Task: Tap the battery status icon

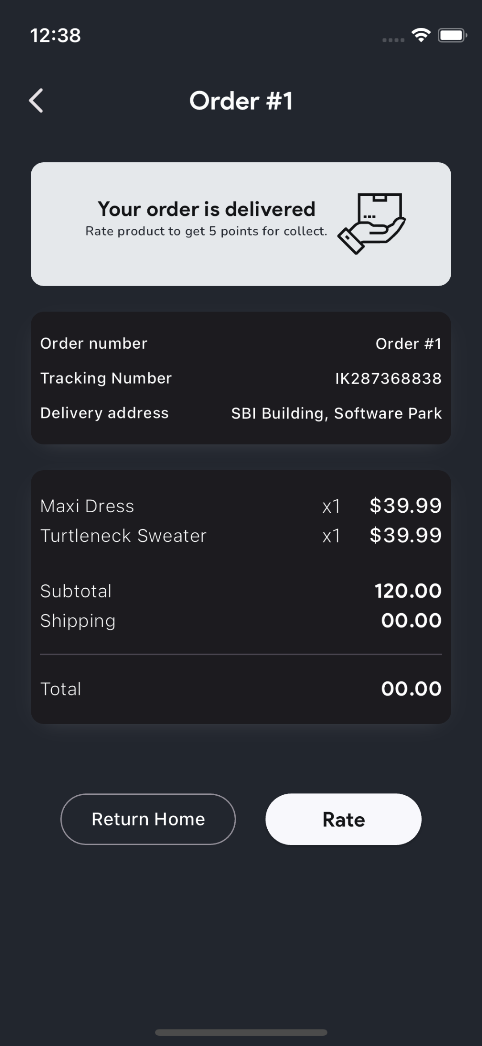Action: 452,35
